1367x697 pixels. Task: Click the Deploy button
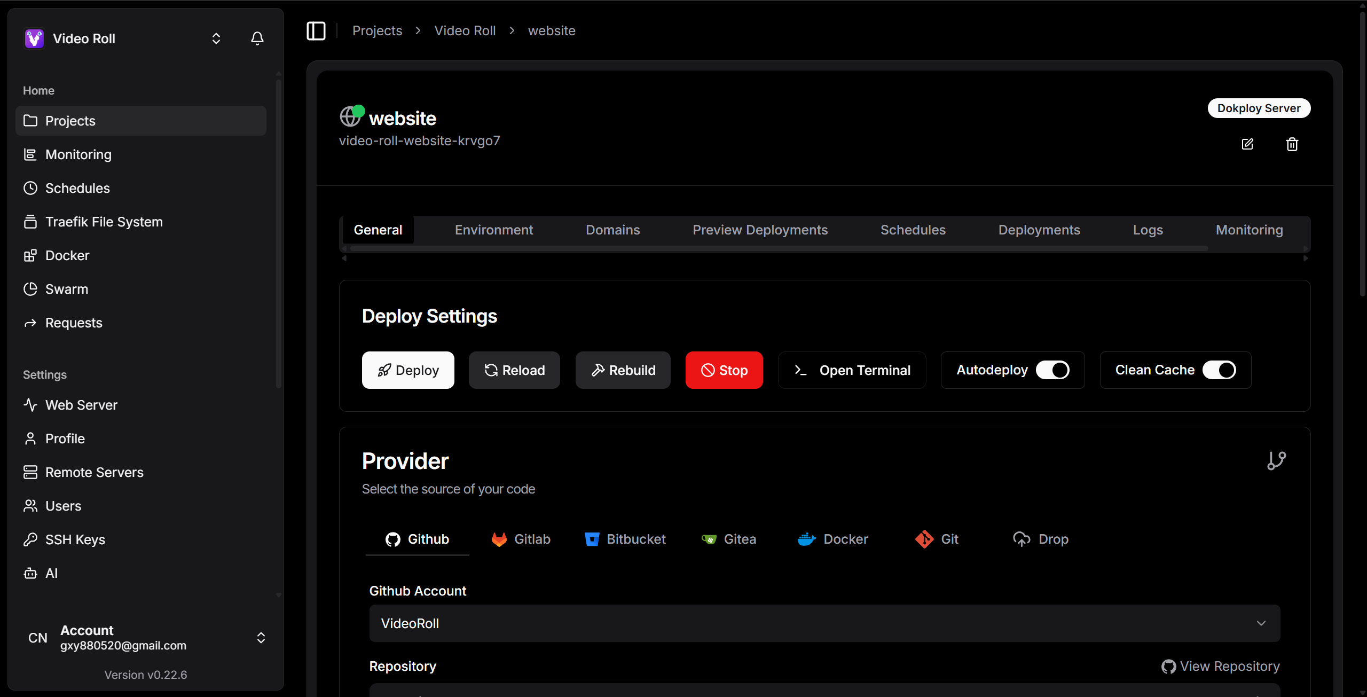click(x=408, y=370)
